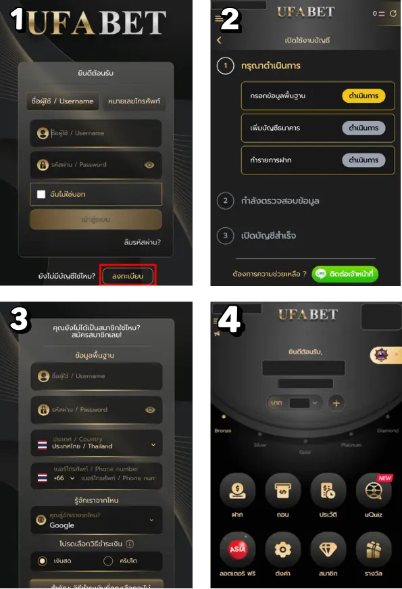The height and width of the screenshot is (589, 402).
Task: Click the ลงทะเบียน register button
Action: point(128,276)
